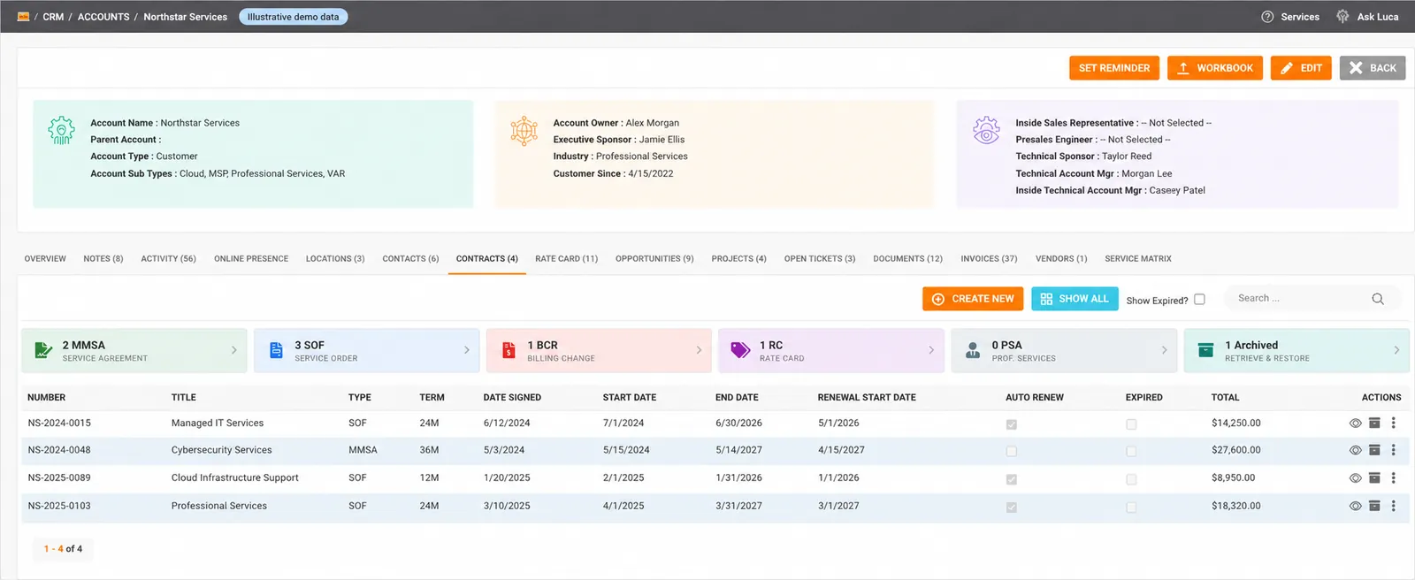
Task: Click the Set Reminder button
Action: pos(1114,68)
